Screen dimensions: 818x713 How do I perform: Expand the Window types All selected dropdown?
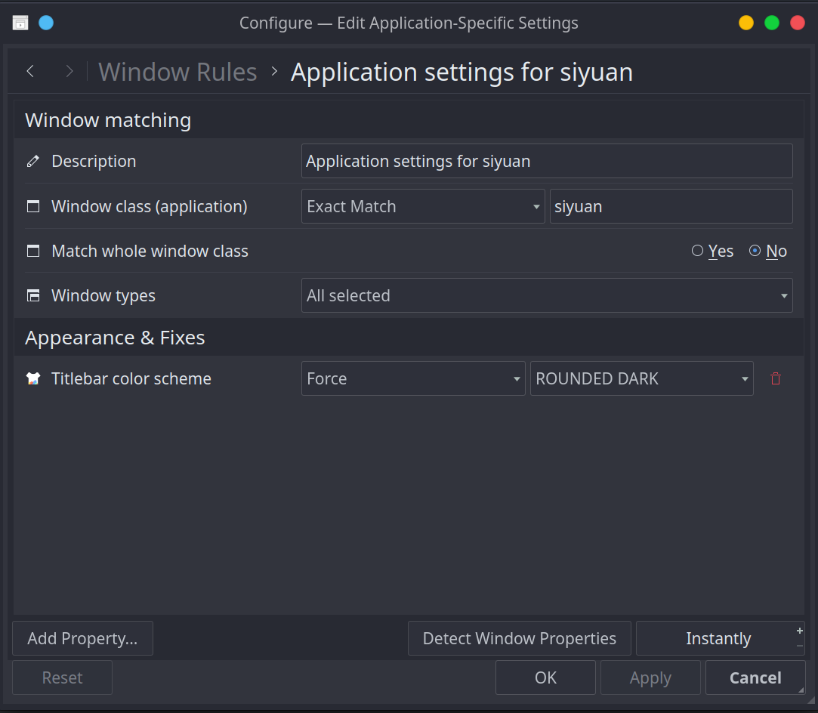click(x=546, y=296)
